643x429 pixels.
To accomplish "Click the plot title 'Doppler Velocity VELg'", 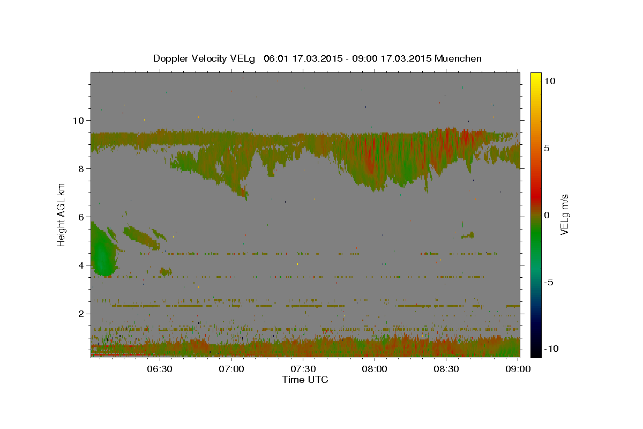I will coord(204,58).
